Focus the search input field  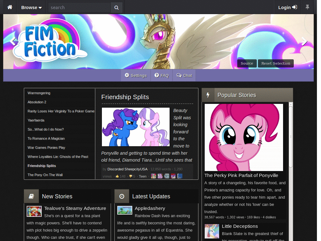pyautogui.click(x=79, y=8)
